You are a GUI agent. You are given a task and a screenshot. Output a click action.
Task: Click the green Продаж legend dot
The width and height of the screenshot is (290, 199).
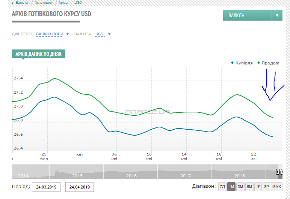(258, 63)
